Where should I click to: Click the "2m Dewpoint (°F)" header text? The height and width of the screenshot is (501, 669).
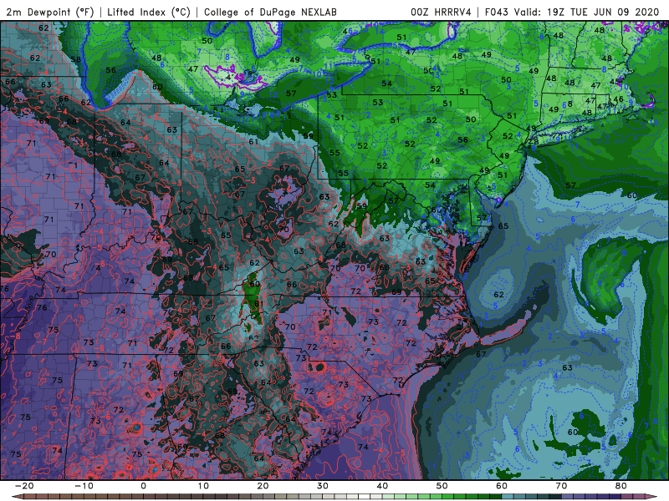point(49,13)
